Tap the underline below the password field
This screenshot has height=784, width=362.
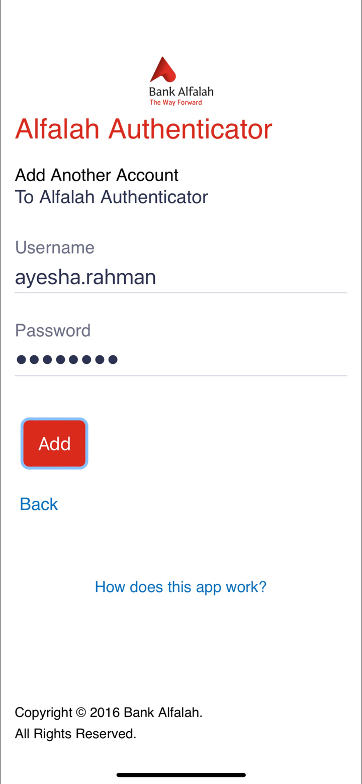click(181, 375)
